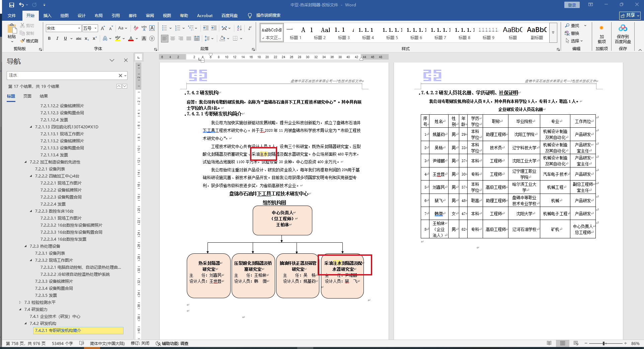Open the font size dropdown showing 五号

[x=96, y=28]
